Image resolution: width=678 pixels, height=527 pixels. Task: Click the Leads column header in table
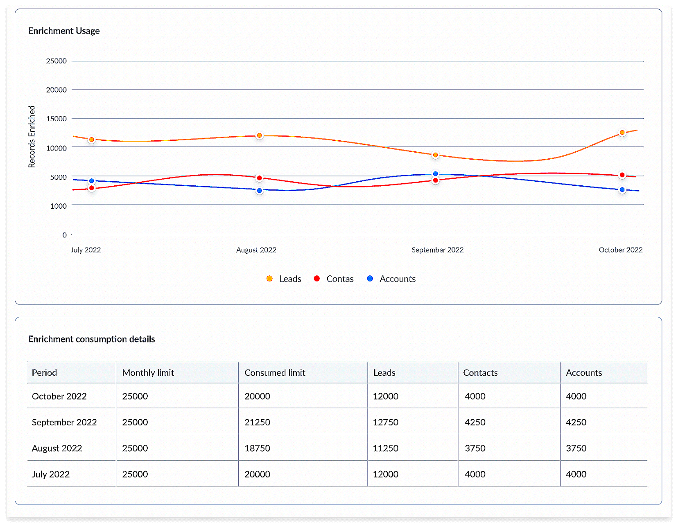(413, 373)
